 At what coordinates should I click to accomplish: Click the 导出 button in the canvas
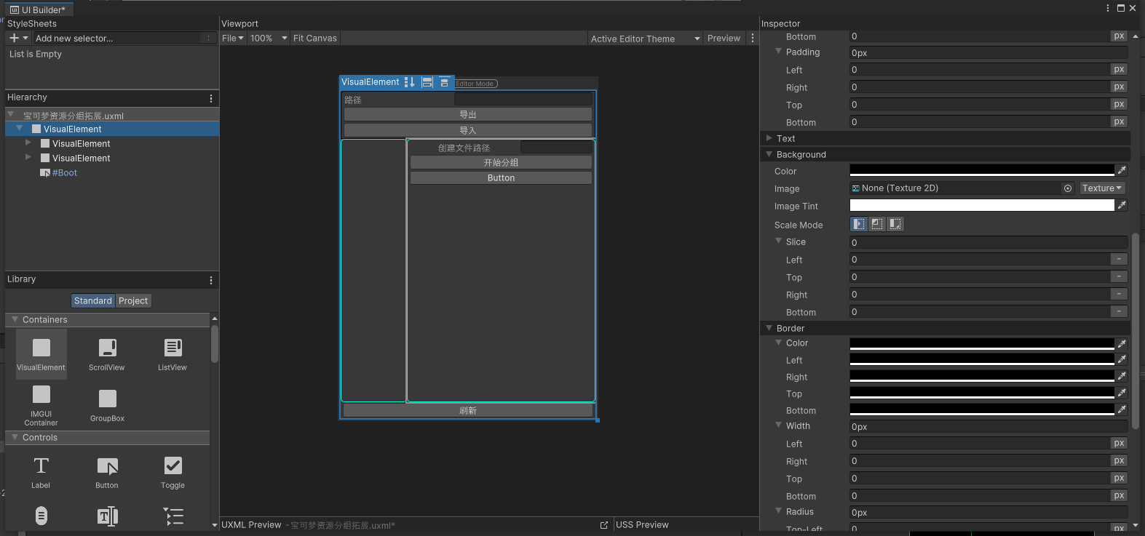468,115
